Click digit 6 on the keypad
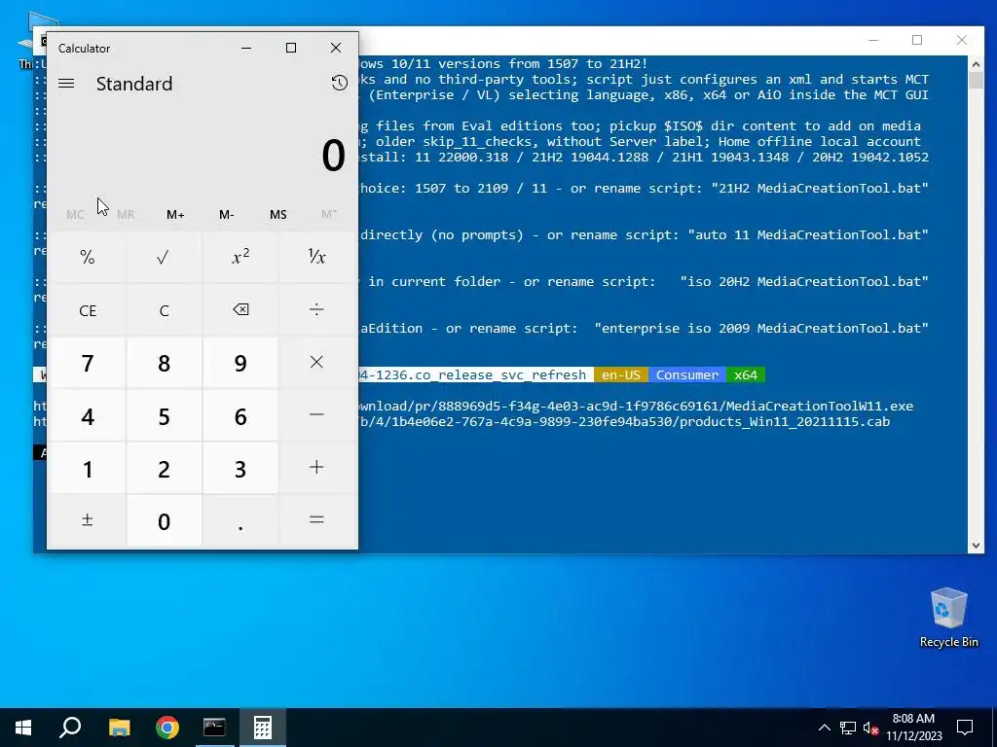The height and width of the screenshot is (747, 997). [x=240, y=415]
